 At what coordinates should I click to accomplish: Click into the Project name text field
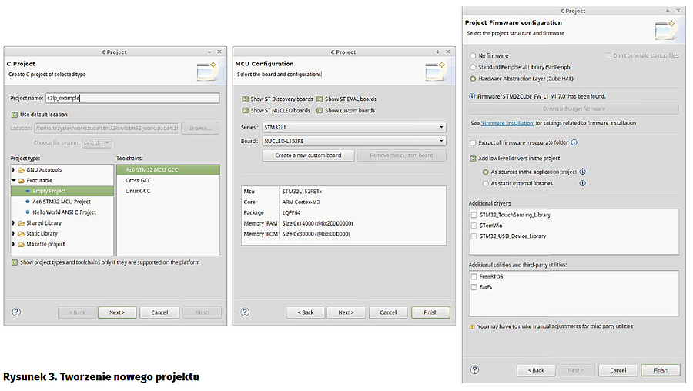132,98
